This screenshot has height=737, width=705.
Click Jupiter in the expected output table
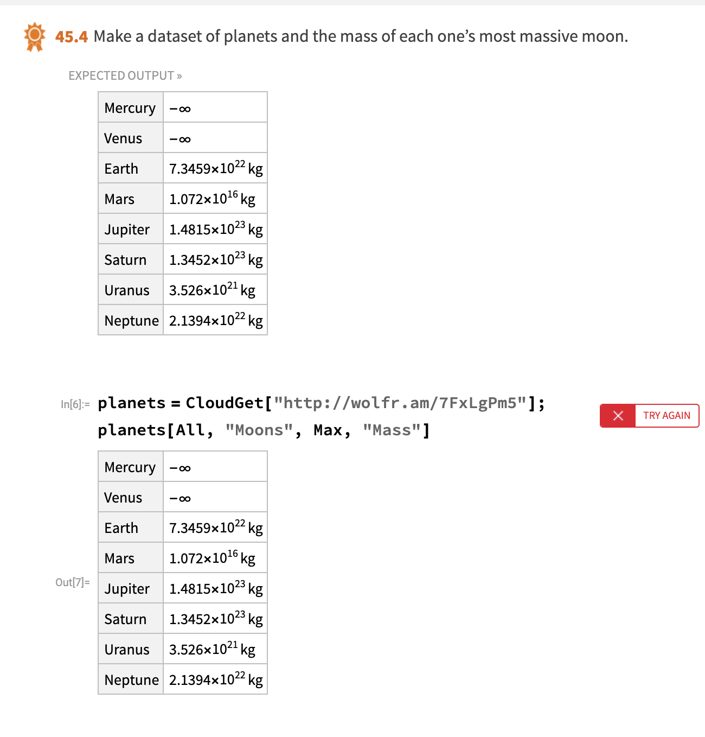click(x=127, y=230)
